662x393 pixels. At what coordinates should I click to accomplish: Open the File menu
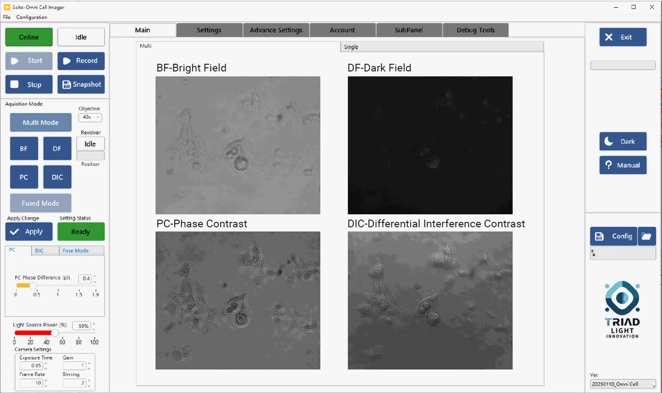(7, 17)
